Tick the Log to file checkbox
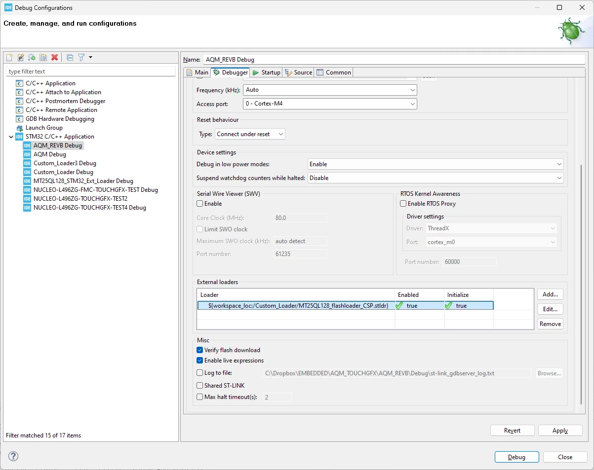The image size is (594, 470). tap(200, 373)
